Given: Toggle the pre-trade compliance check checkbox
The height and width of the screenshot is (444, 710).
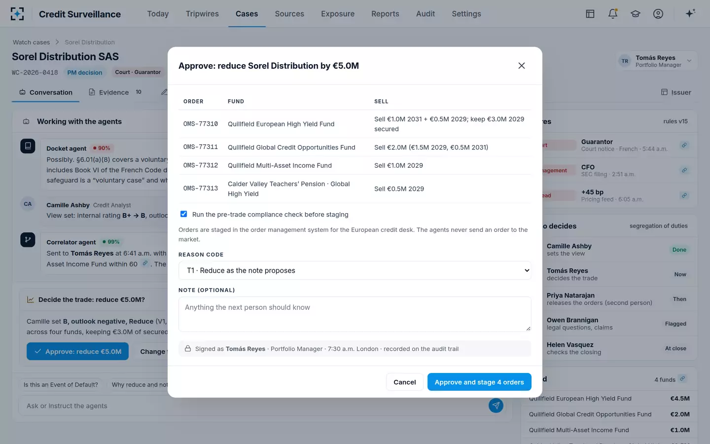Looking at the screenshot, I should pyautogui.click(x=183, y=214).
